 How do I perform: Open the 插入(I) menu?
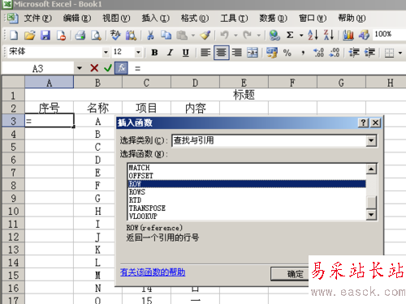pyautogui.click(x=156, y=19)
